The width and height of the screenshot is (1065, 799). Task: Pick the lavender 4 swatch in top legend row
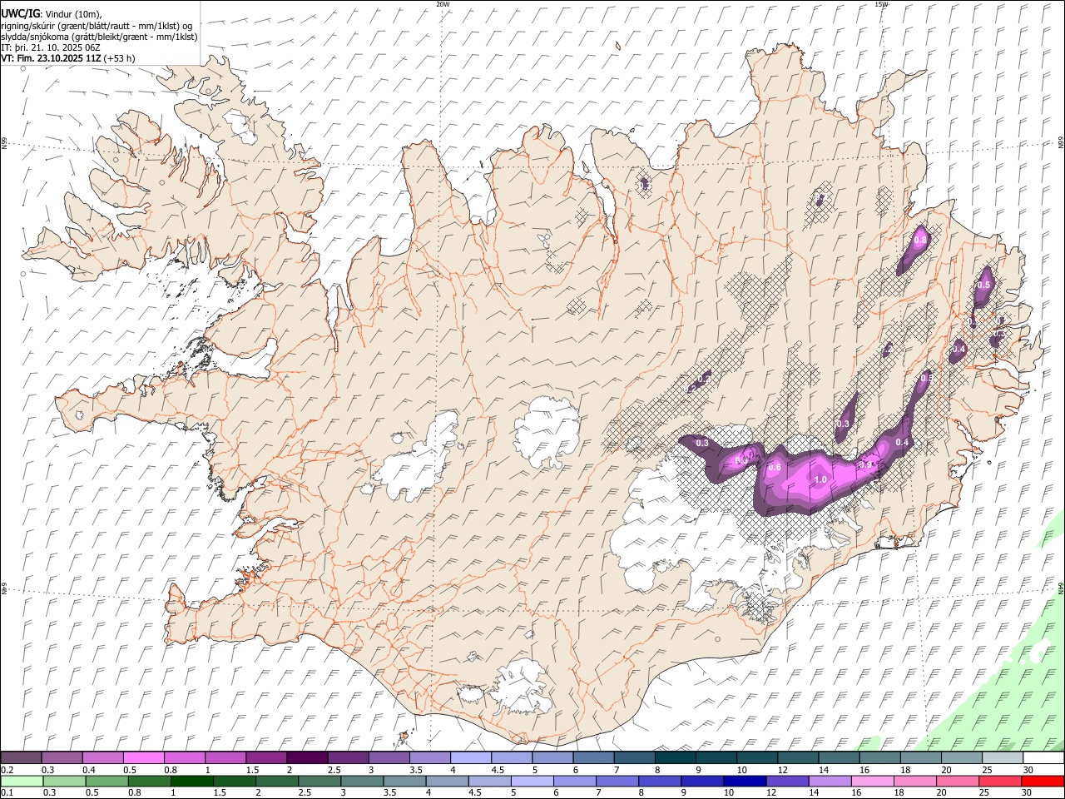[471, 758]
